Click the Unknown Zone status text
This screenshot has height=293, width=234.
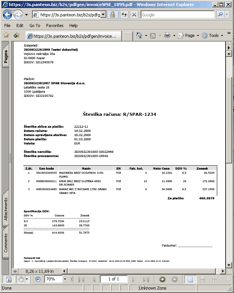153,288
